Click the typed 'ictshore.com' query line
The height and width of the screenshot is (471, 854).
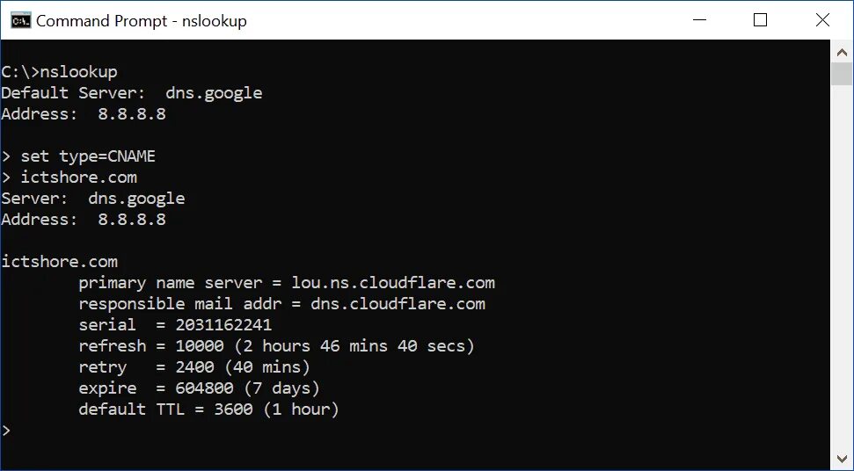[79, 178]
